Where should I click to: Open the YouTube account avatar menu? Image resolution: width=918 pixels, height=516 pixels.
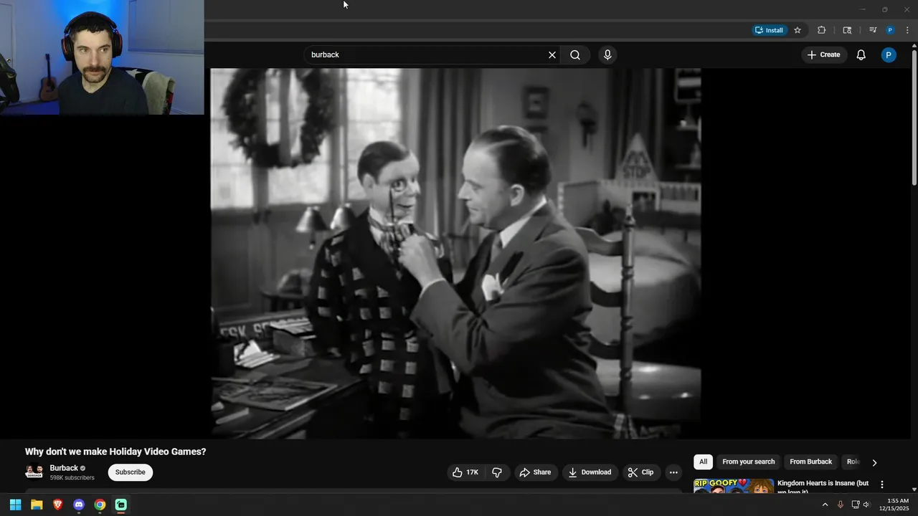pos(889,55)
